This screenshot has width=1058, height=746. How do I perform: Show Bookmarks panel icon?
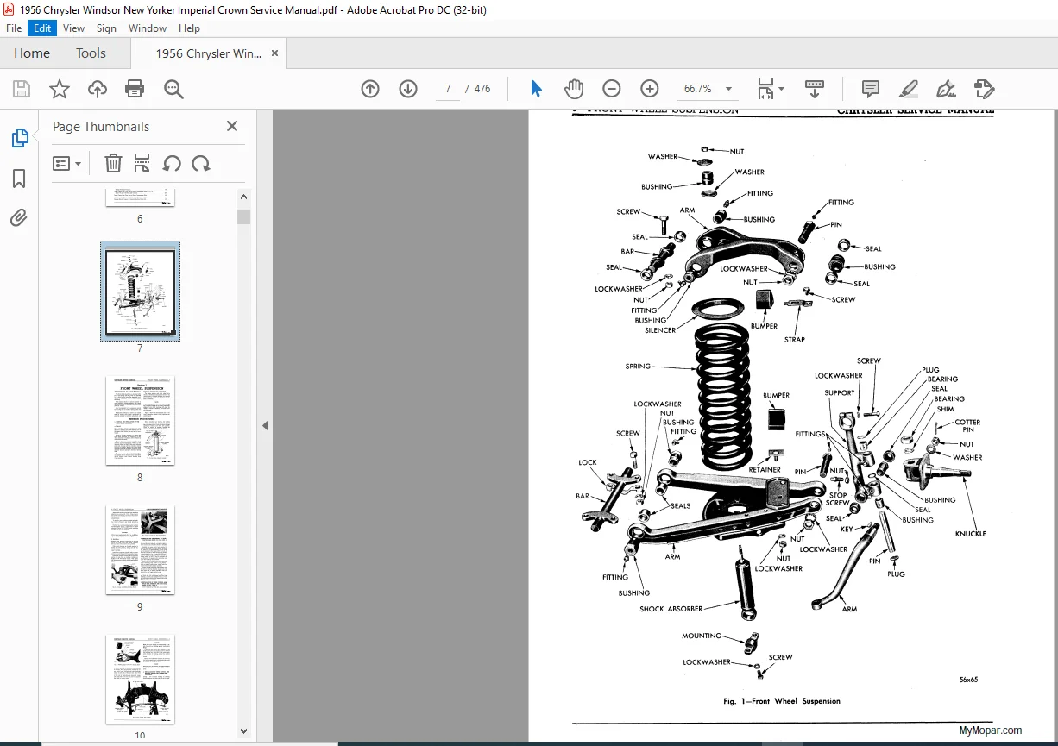pos(19,179)
